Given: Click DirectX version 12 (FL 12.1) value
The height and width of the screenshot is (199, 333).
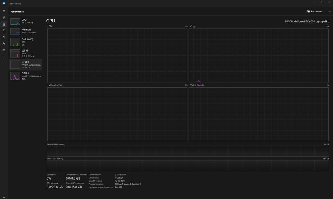Looking at the screenshot, I should pyautogui.click(x=120, y=181).
